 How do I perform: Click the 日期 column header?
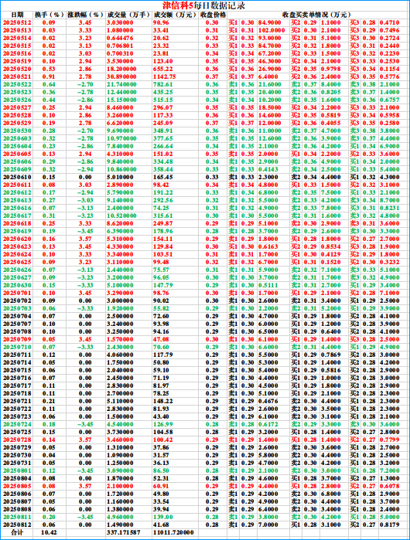17,15
